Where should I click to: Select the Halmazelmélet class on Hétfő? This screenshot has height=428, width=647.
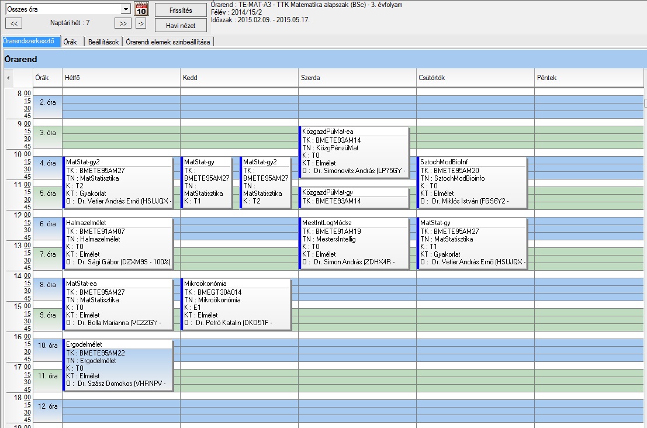click(118, 243)
